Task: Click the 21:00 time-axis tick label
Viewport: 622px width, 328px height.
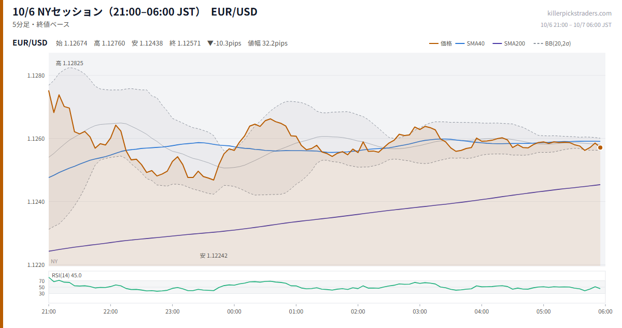Action: (x=49, y=311)
